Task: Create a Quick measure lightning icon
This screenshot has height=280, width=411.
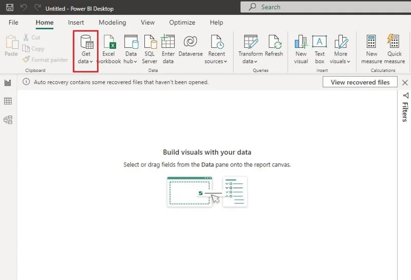Action: point(393,41)
